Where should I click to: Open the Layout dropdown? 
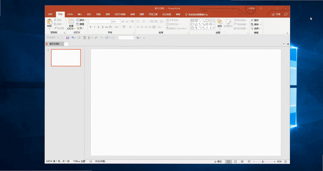tap(81, 20)
